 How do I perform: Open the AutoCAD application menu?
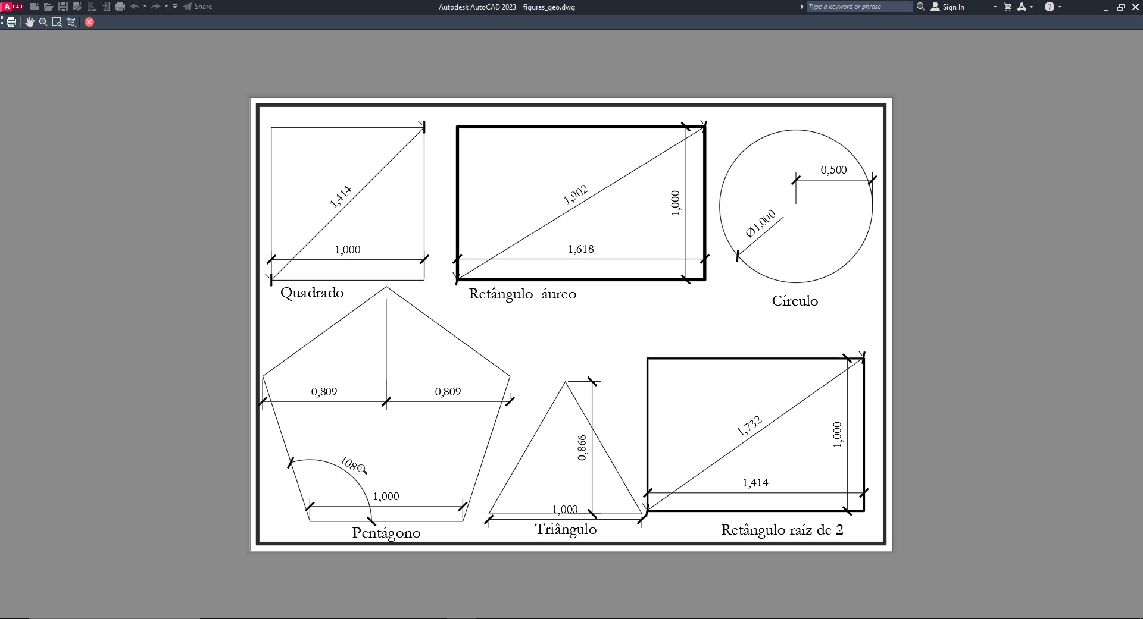click(x=13, y=7)
